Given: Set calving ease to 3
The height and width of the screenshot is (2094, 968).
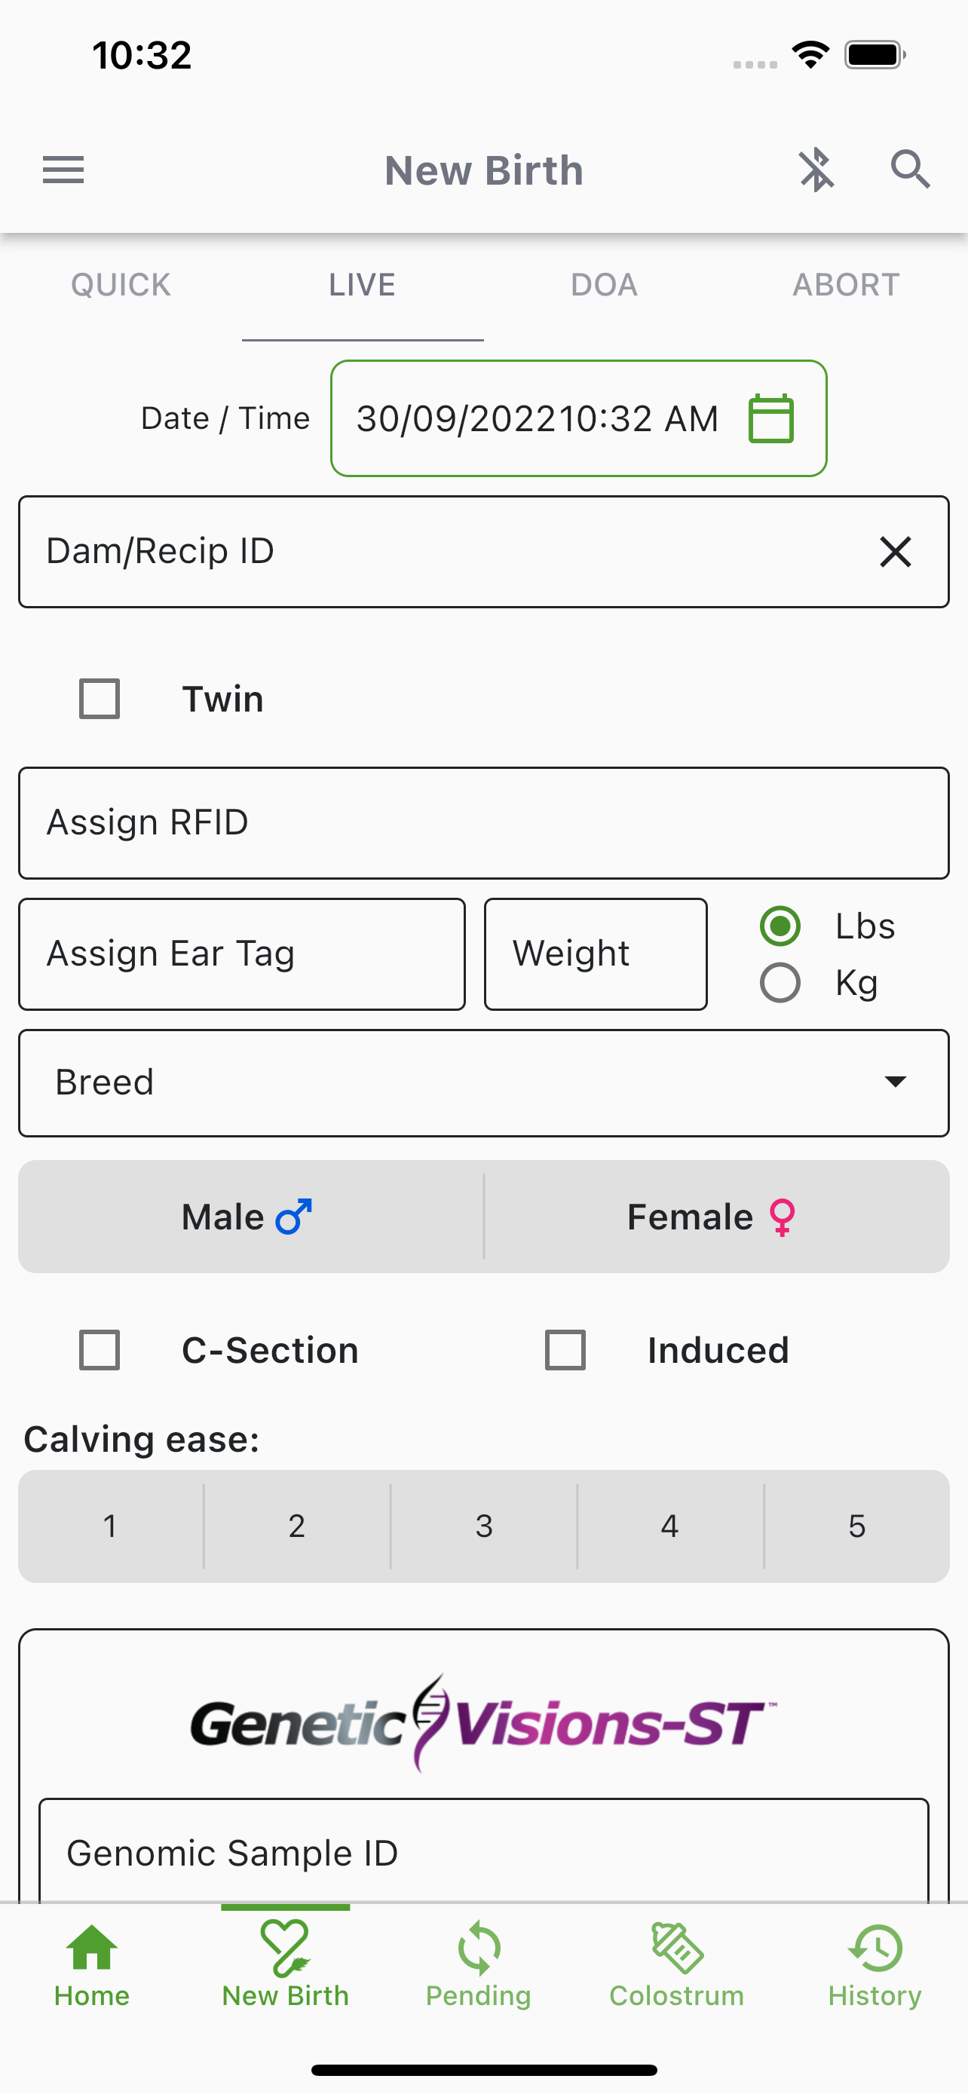Looking at the screenshot, I should (483, 1526).
